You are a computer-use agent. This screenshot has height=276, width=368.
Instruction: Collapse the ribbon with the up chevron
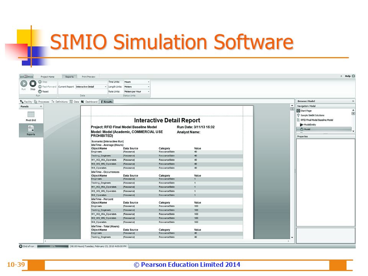click(x=341, y=76)
